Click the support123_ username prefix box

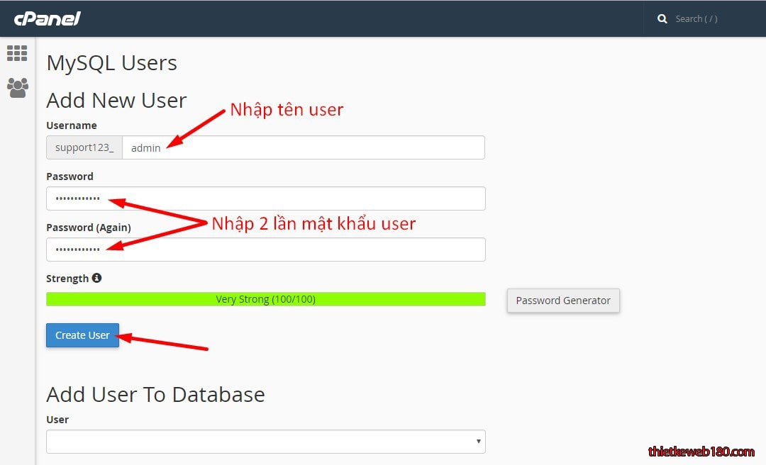pos(84,147)
